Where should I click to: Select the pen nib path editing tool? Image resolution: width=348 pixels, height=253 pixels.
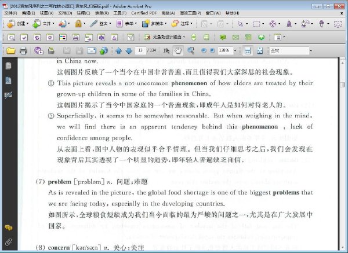coord(305,24)
